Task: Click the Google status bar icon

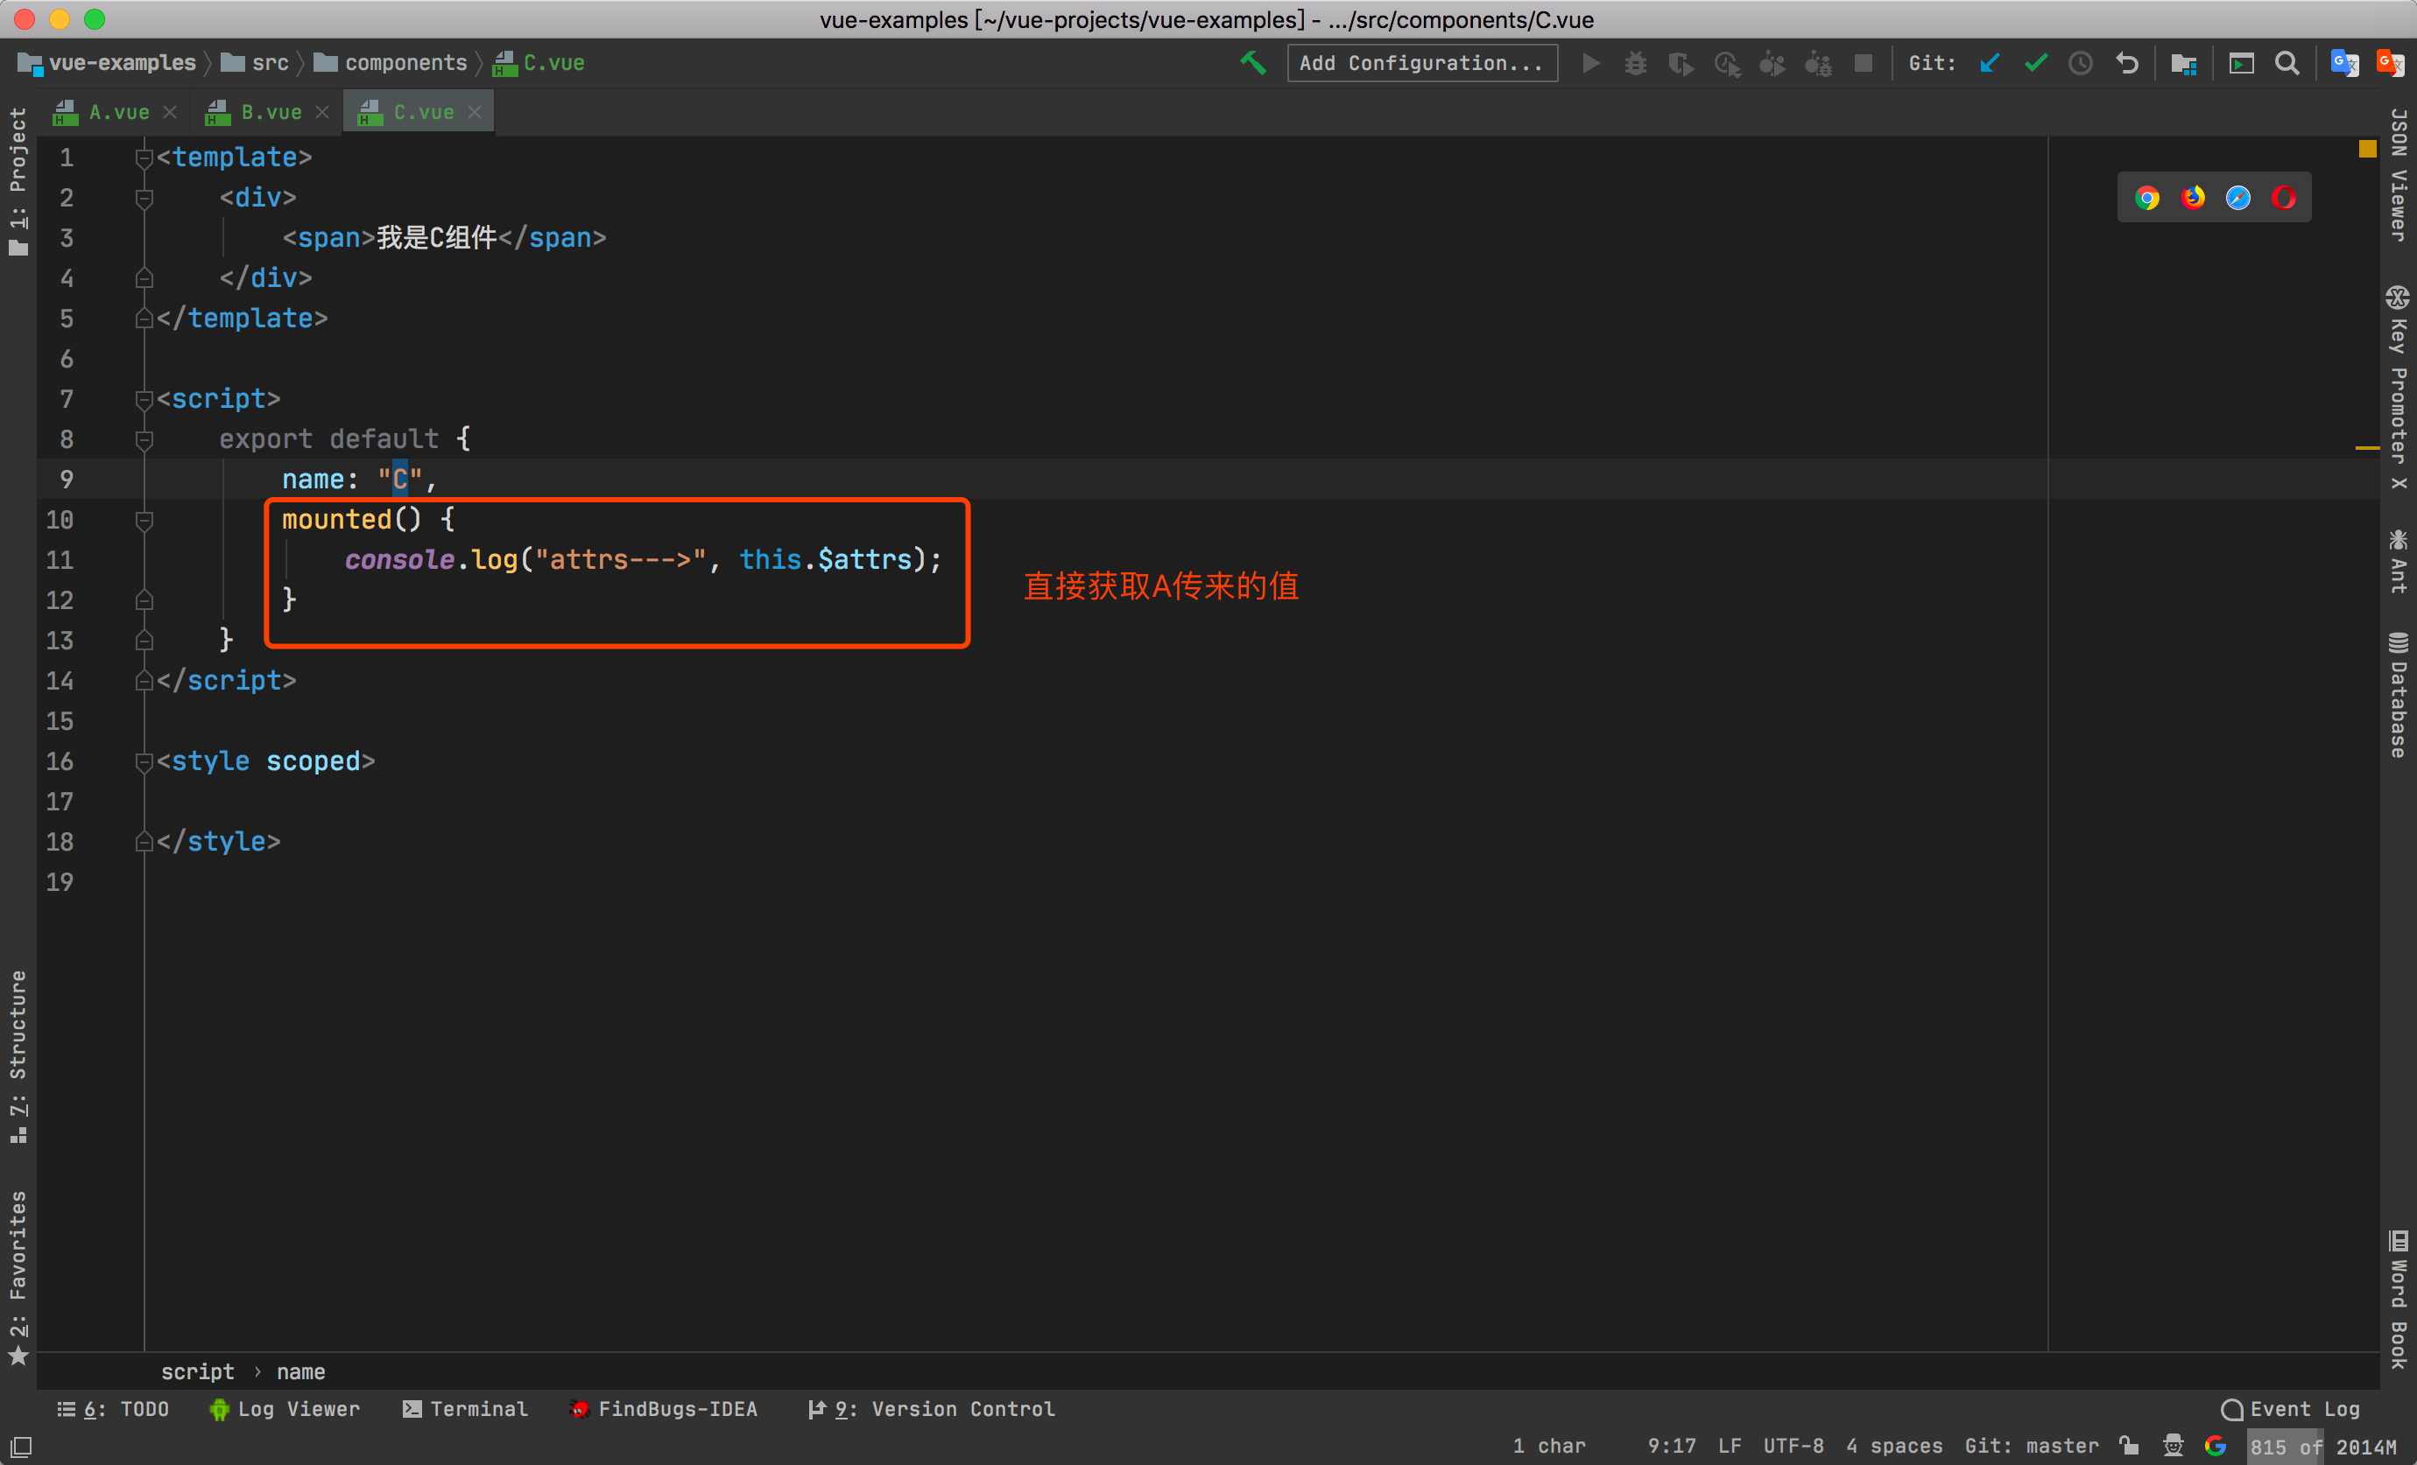Action: click(x=2215, y=1446)
